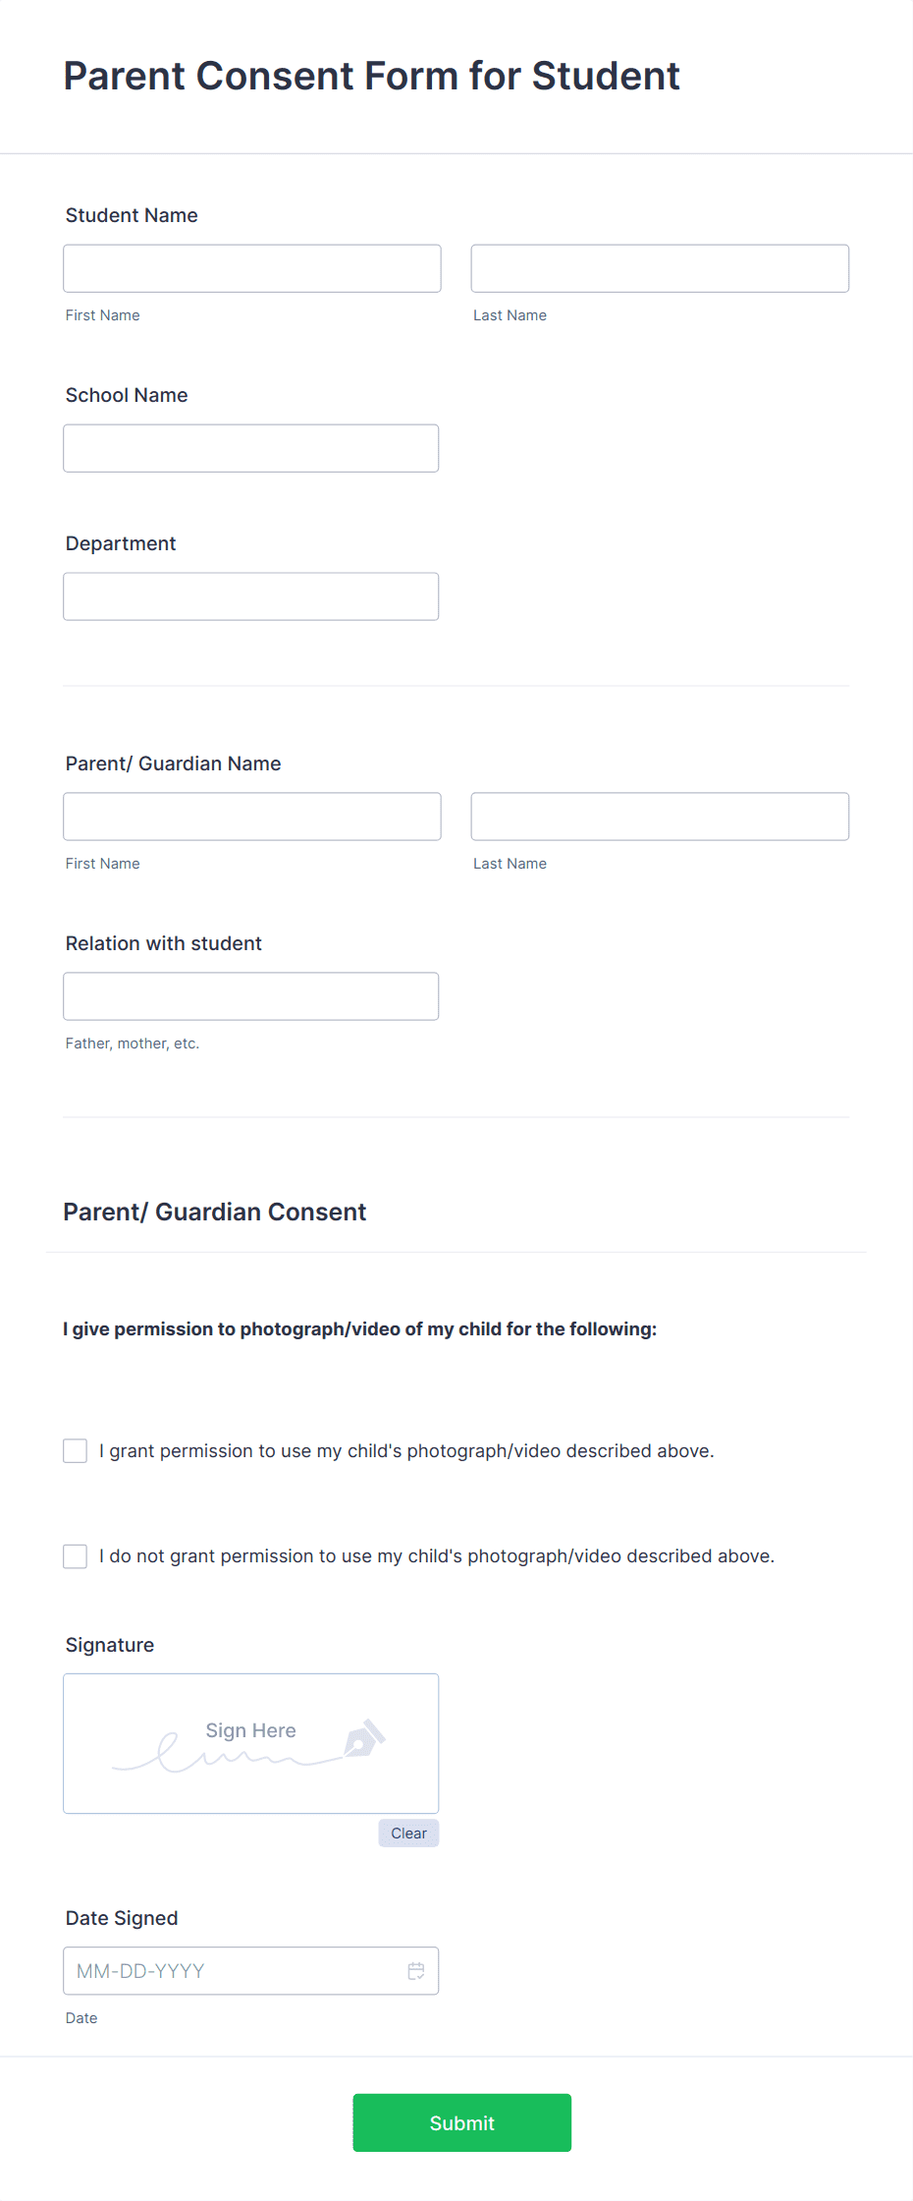
Task: Click the grant permission label text
Action: click(406, 1451)
